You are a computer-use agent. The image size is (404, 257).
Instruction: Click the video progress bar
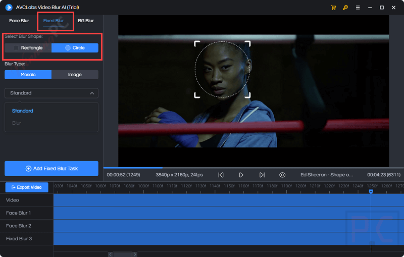[x=254, y=168]
